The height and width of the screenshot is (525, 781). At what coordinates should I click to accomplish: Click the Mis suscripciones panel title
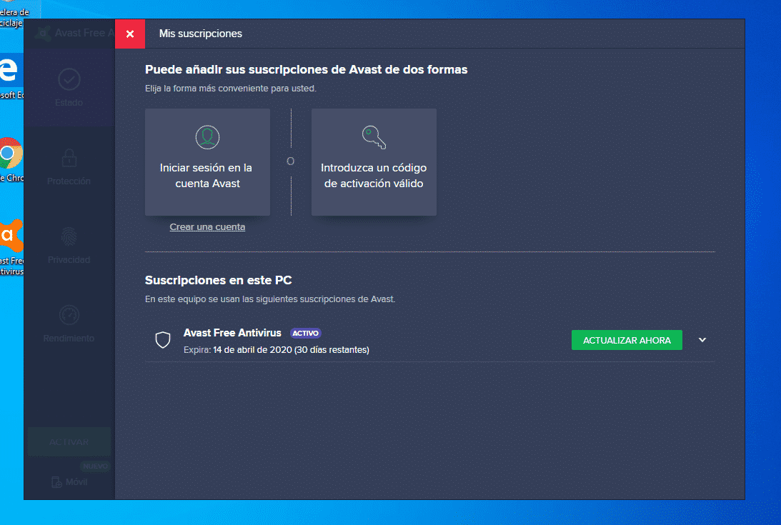pyautogui.click(x=200, y=34)
